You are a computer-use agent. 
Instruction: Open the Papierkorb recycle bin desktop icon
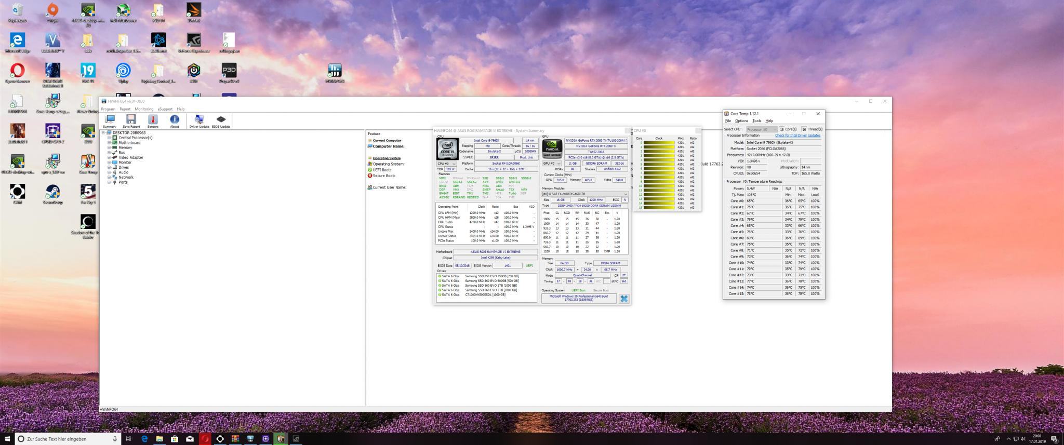tap(17, 13)
